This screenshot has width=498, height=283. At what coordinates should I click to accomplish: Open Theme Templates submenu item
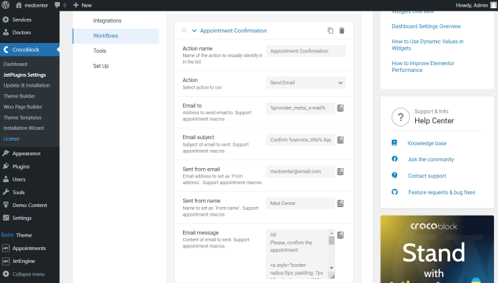point(22,118)
